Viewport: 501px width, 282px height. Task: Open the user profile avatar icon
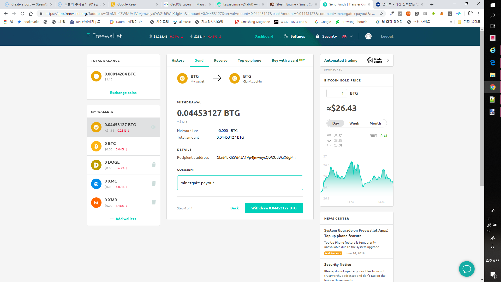pyautogui.click(x=368, y=36)
